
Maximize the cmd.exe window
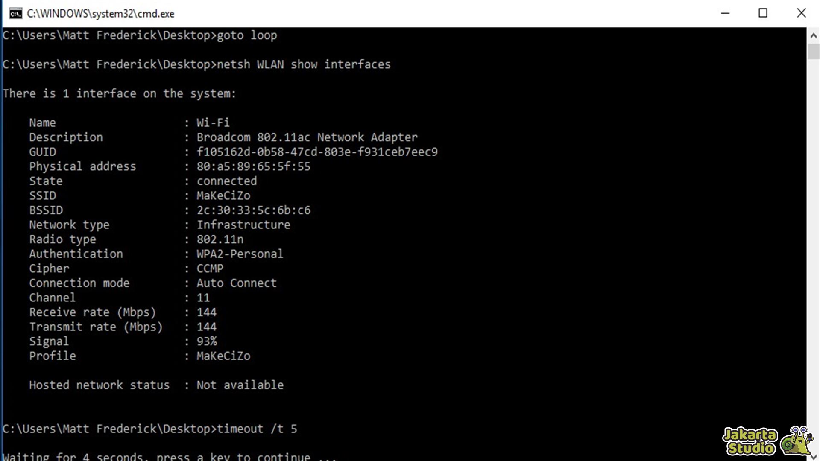(x=763, y=13)
